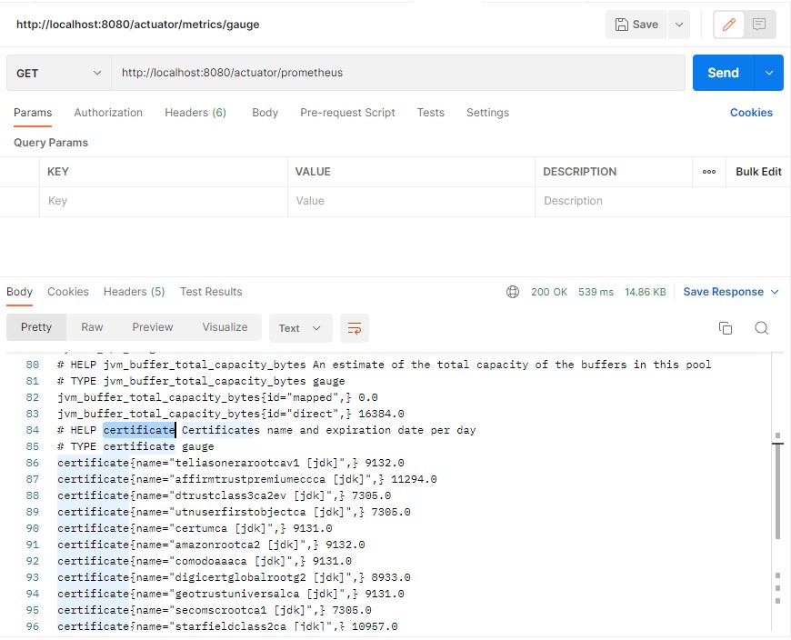This screenshot has height=640, width=791.
Task: Open search in response magnifier icon
Action: [x=761, y=328]
